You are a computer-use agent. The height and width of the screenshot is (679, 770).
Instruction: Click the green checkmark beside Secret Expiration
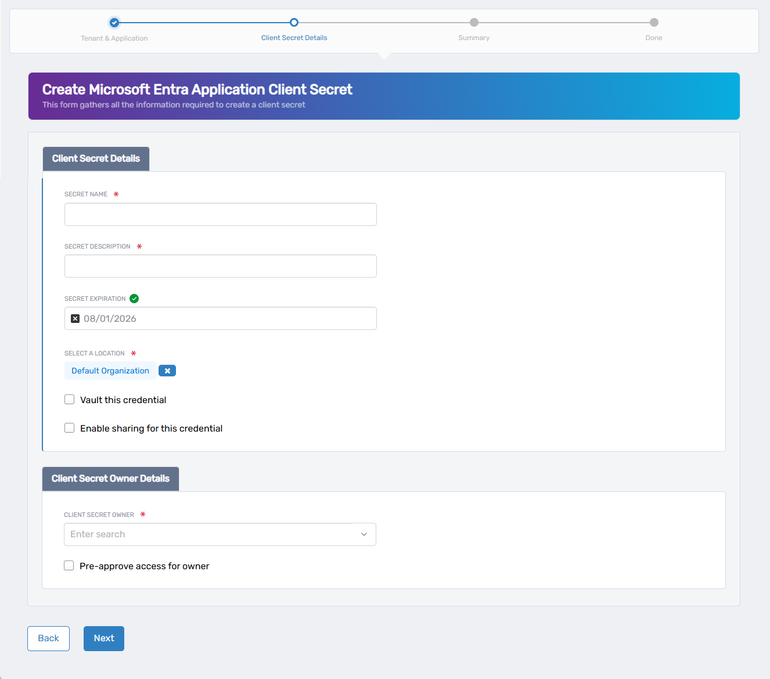click(x=134, y=298)
